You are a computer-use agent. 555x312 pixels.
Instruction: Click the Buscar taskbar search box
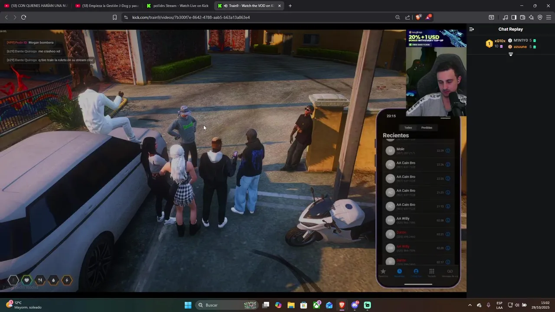click(x=228, y=305)
